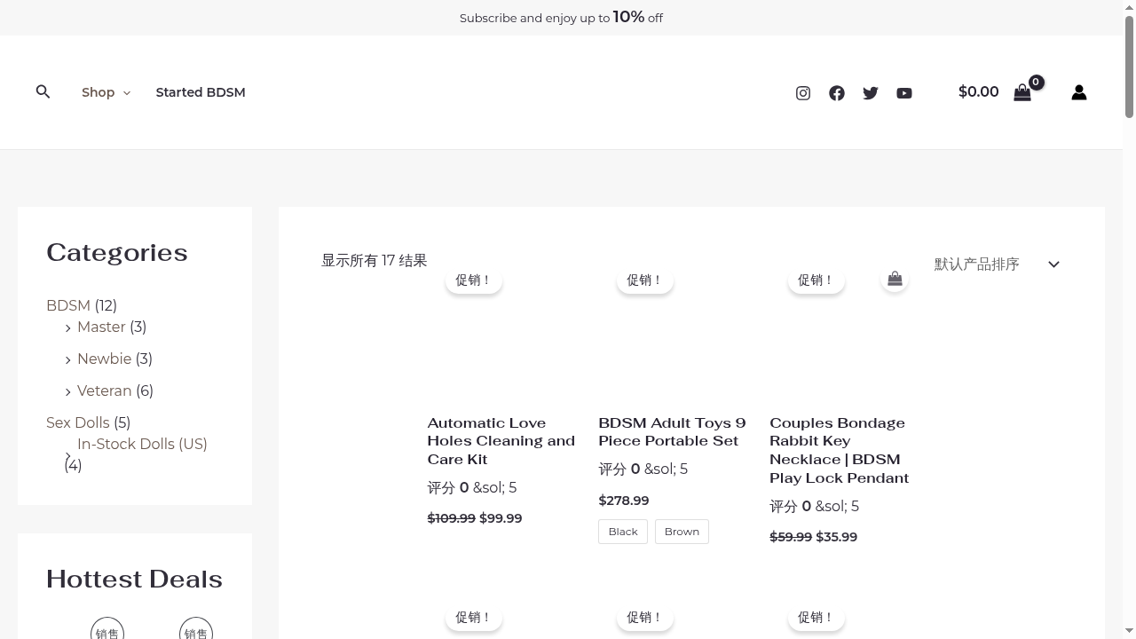Open the product sorting dropdown
The width and height of the screenshot is (1136, 639).
tap(996, 264)
